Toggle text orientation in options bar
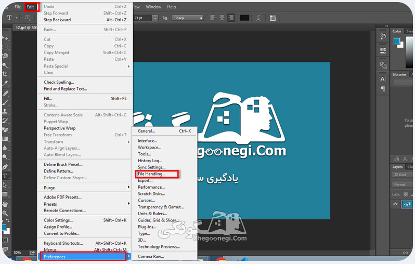 (x=27, y=18)
